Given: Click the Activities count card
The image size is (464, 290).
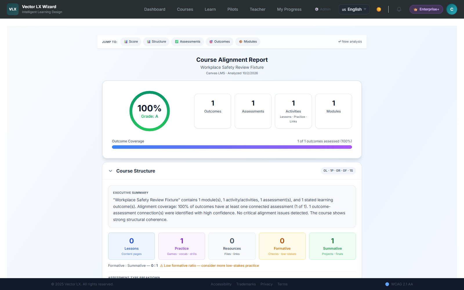Looking at the screenshot, I should pos(293,111).
